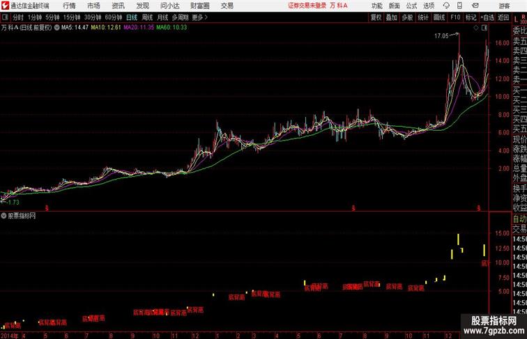Click the 叠加 overlay toolbar button
Image resolution: width=527 pixels, height=339 pixels.
[392, 17]
